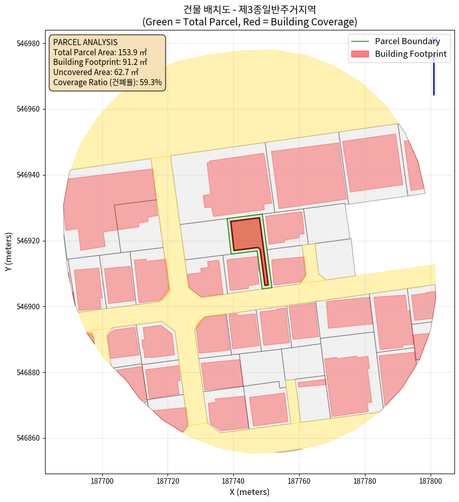The image size is (459, 502).
Task: Click the Green/Red subtitle explanation text
Action: coord(249,22)
